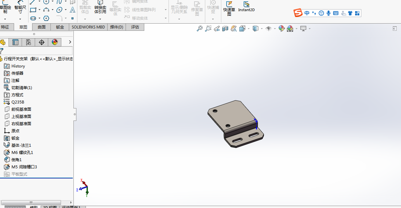
Task: Click Zoom to Fit in view toolbar
Action: (199, 29)
